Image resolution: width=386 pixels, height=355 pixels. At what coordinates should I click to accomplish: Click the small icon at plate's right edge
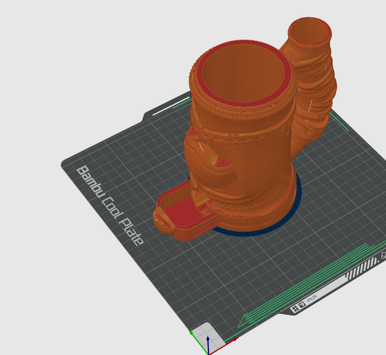[x=382, y=257]
